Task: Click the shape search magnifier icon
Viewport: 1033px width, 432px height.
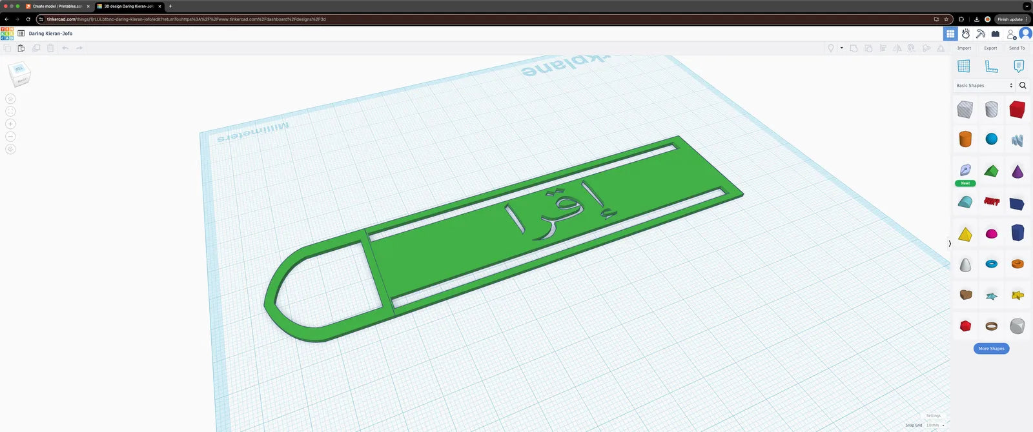Action: [1023, 86]
